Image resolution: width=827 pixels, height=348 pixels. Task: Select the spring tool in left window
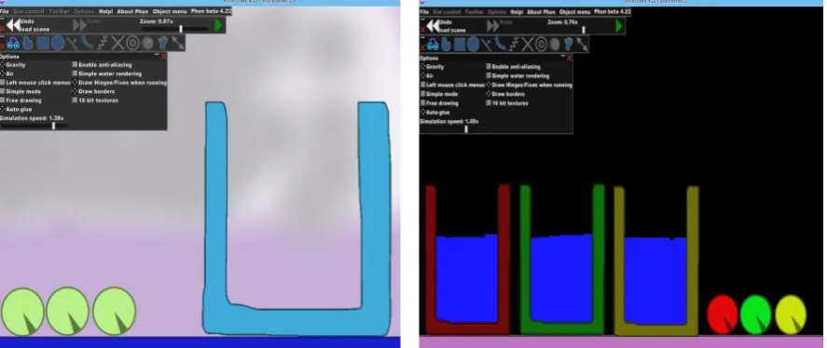click(103, 44)
